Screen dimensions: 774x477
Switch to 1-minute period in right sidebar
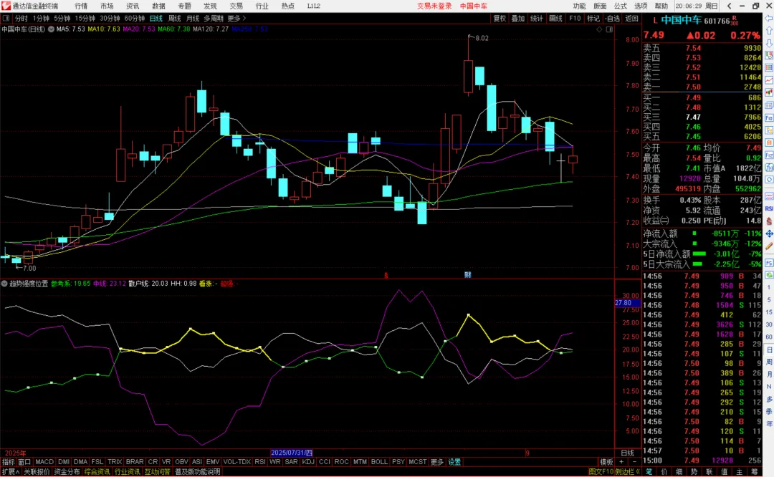click(x=769, y=288)
